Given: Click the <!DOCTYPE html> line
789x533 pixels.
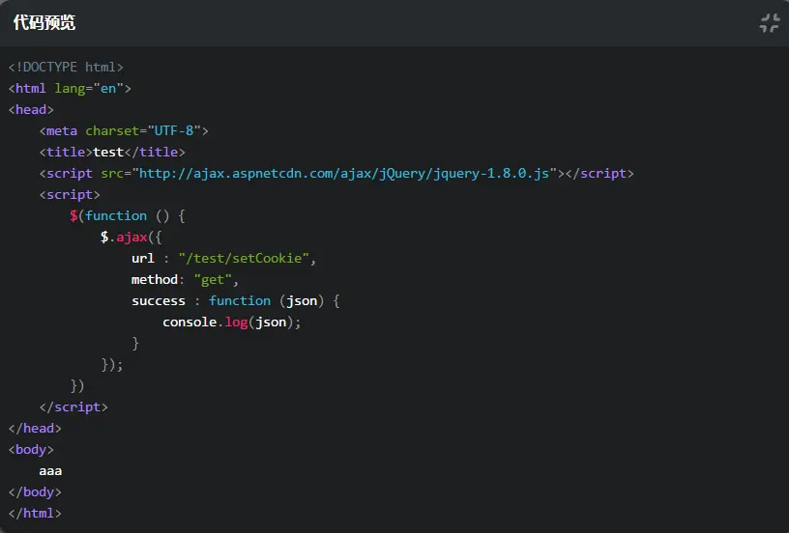Looking at the screenshot, I should 66,67.
